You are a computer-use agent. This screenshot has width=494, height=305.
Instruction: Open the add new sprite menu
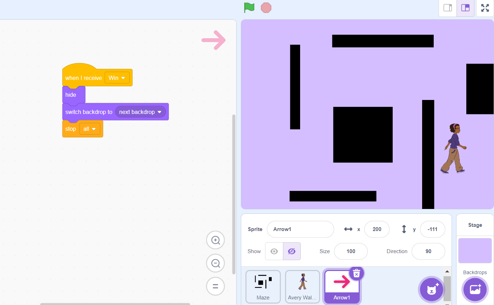tap(431, 290)
